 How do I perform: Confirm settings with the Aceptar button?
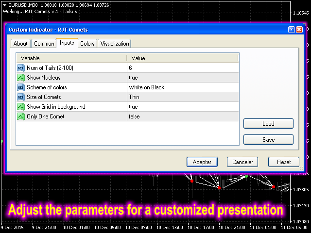202,162
